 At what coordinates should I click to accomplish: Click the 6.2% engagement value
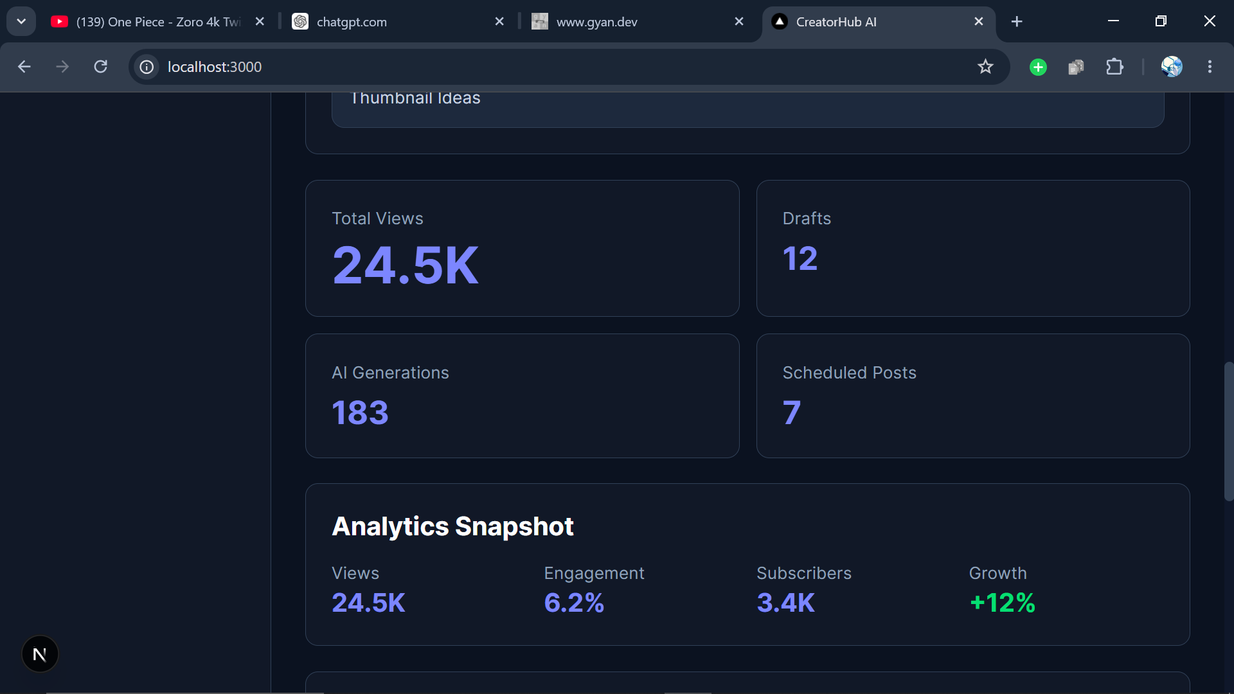pos(574,603)
